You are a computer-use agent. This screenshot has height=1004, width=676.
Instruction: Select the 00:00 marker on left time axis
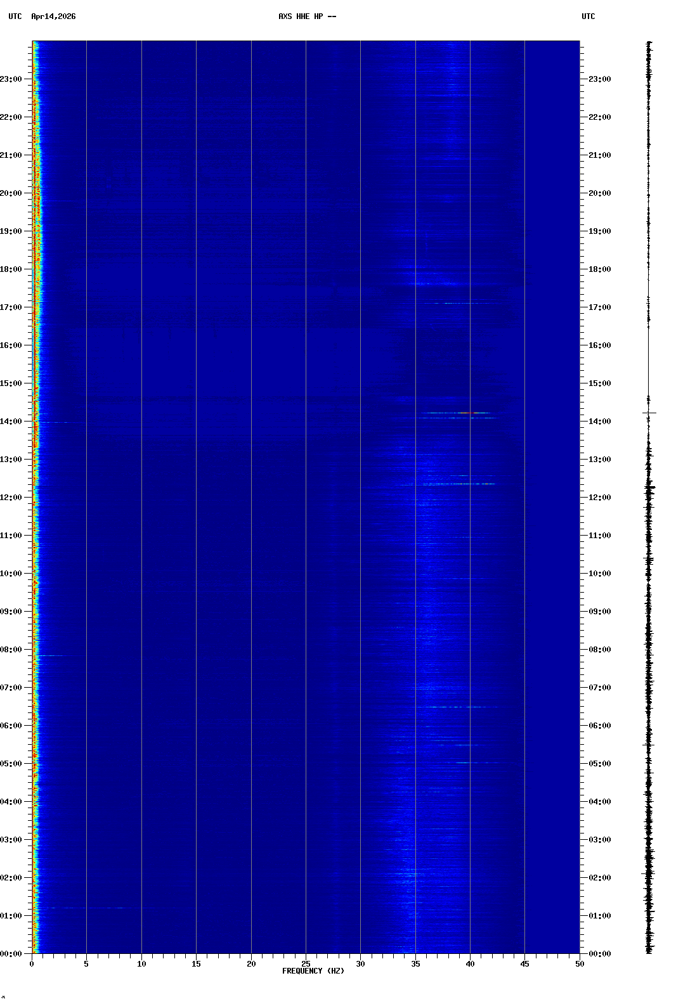click(12, 954)
